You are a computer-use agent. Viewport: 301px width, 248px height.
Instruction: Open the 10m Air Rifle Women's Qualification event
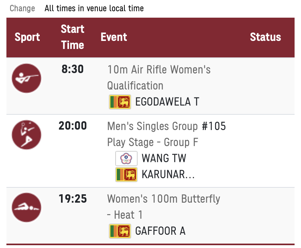point(159,77)
